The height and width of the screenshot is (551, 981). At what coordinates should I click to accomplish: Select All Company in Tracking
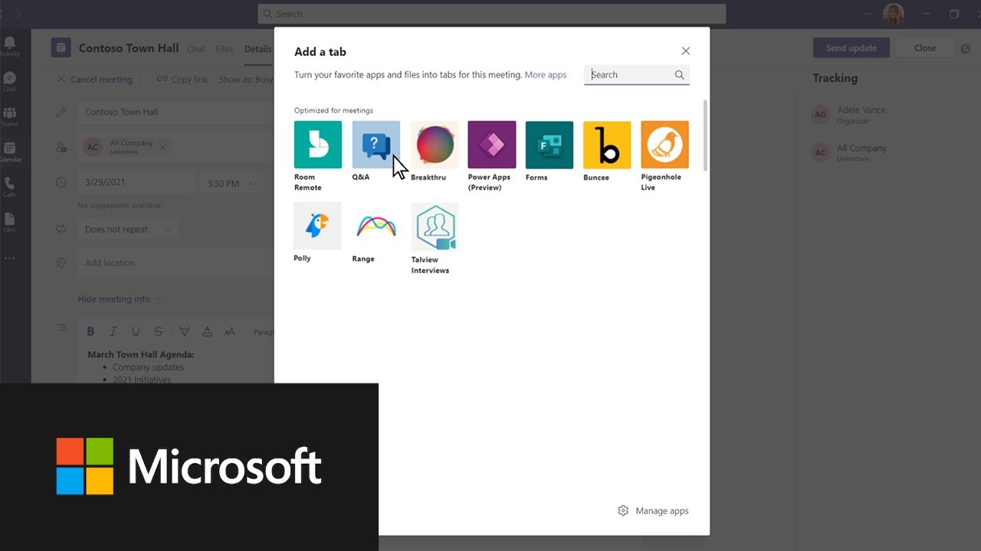pos(849,153)
